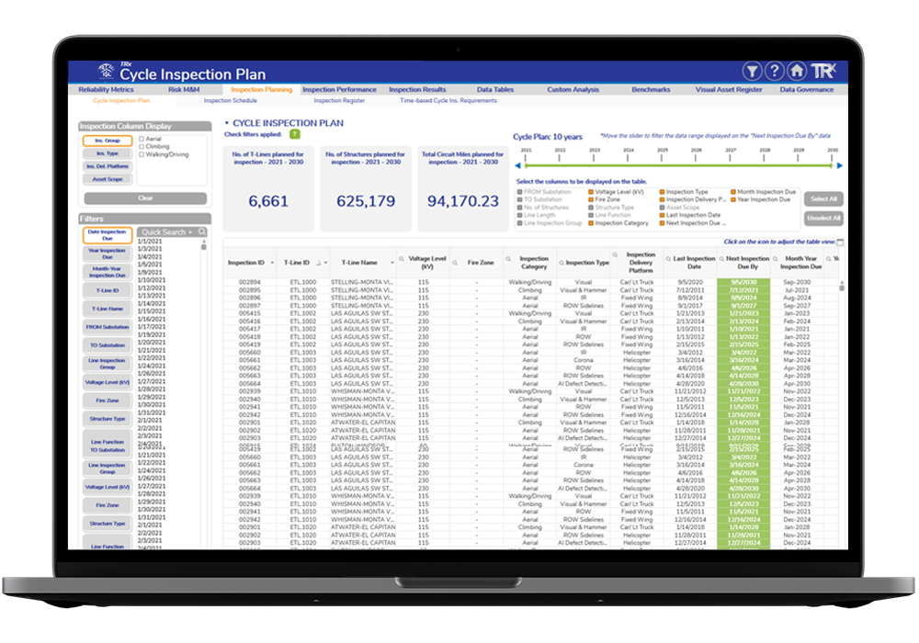Click the 2025 mark on the year slider
The height and width of the screenshot is (643, 919).
pos(663,154)
